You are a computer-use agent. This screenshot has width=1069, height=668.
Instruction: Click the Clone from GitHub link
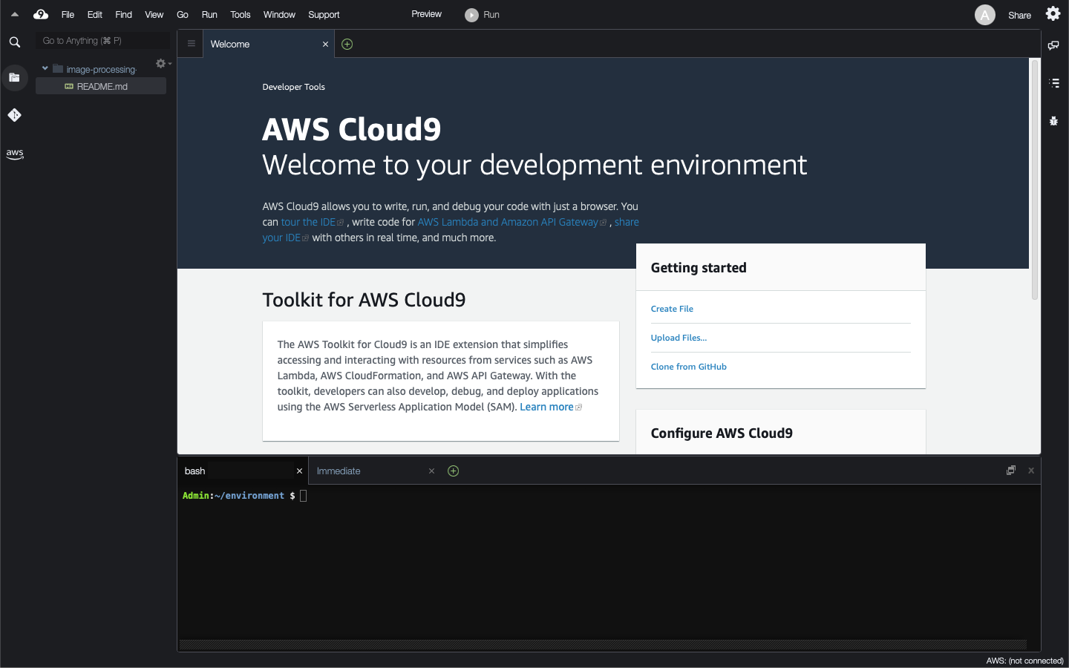pos(688,367)
